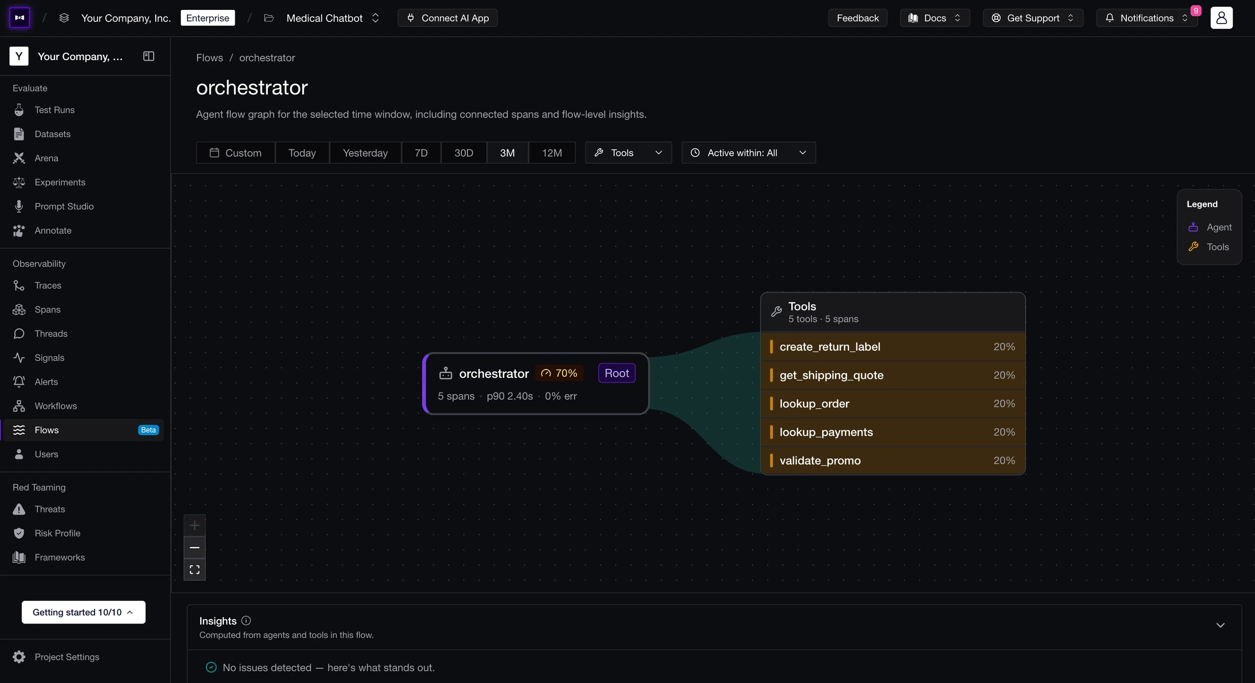Click the Connect AI App button

pyautogui.click(x=448, y=18)
